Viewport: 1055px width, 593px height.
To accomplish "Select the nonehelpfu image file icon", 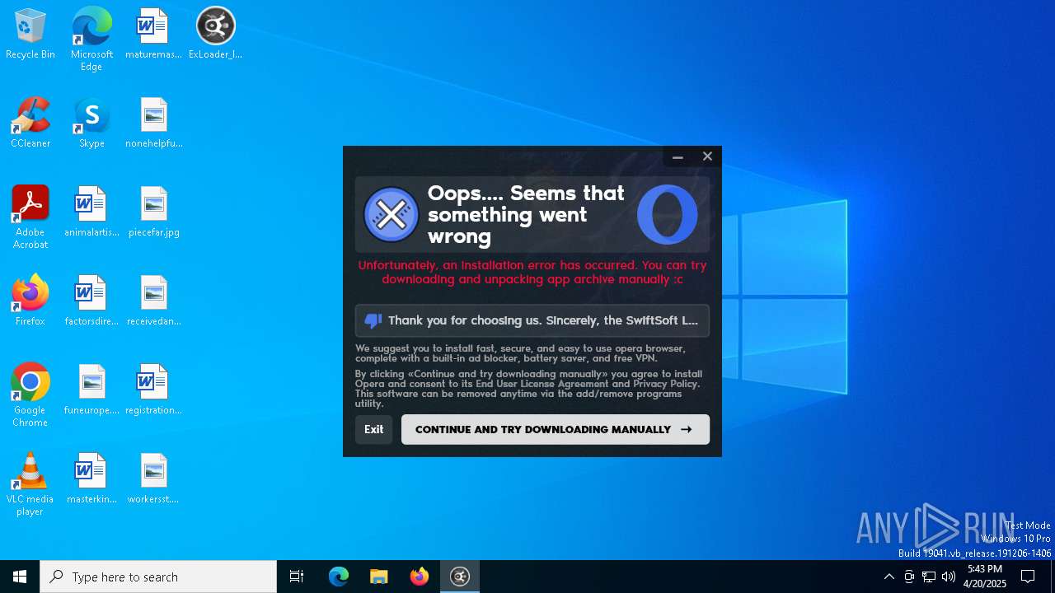I will tap(153, 123).
